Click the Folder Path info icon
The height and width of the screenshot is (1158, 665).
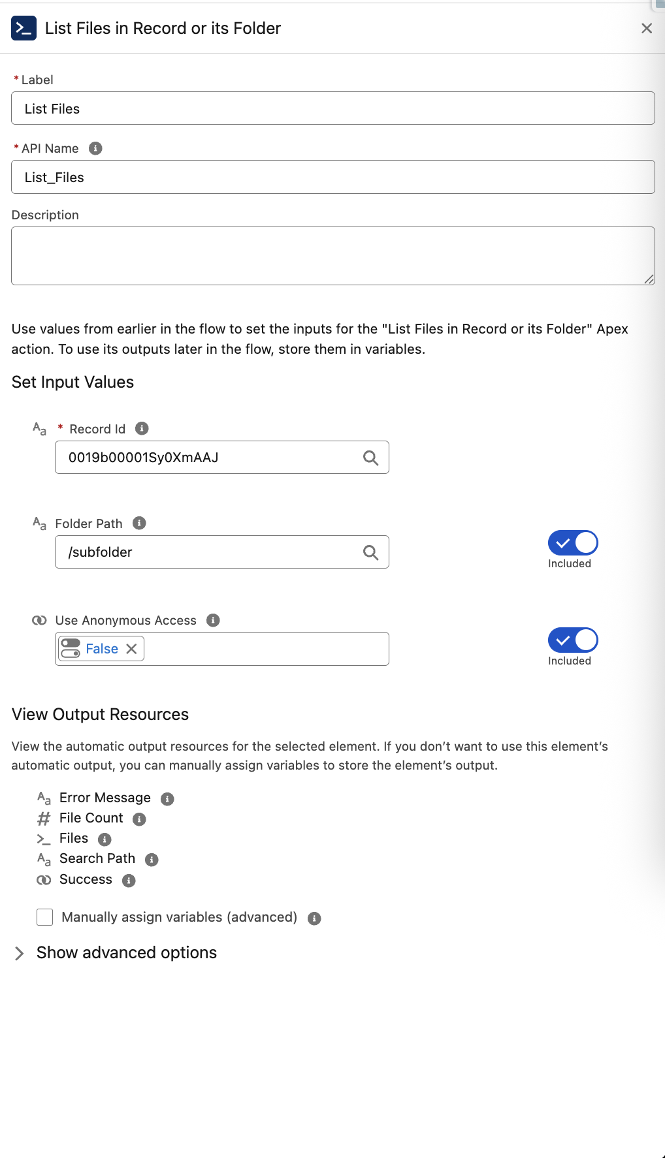pyautogui.click(x=139, y=523)
